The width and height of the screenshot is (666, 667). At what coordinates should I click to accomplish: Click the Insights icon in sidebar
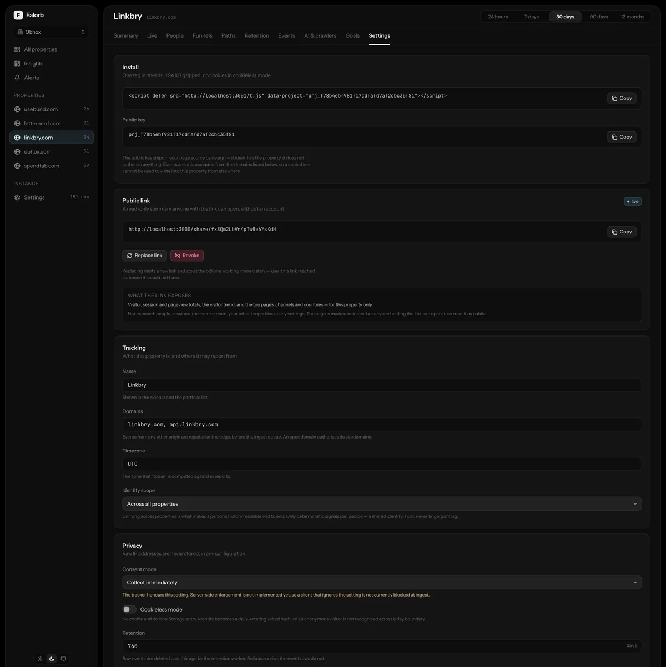coord(17,64)
